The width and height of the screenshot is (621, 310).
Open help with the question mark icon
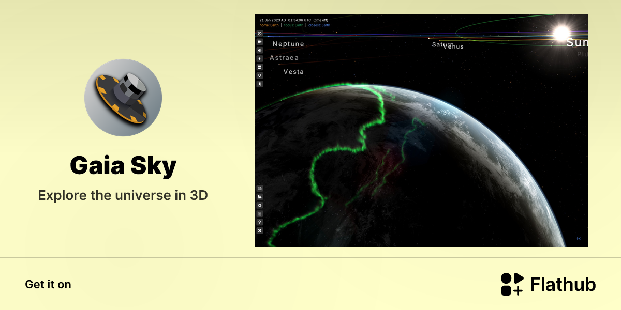point(260,222)
